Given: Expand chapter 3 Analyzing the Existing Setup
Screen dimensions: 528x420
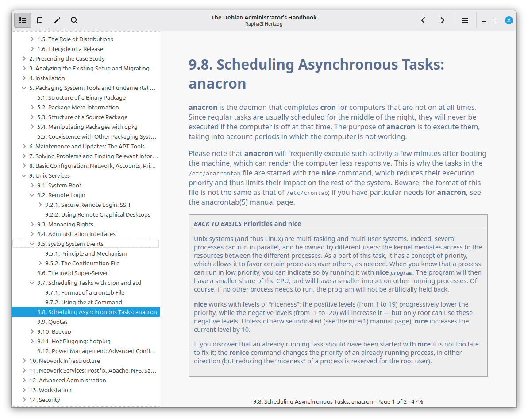Looking at the screenshot, I should pyautogui.click(x=24, y=68).
